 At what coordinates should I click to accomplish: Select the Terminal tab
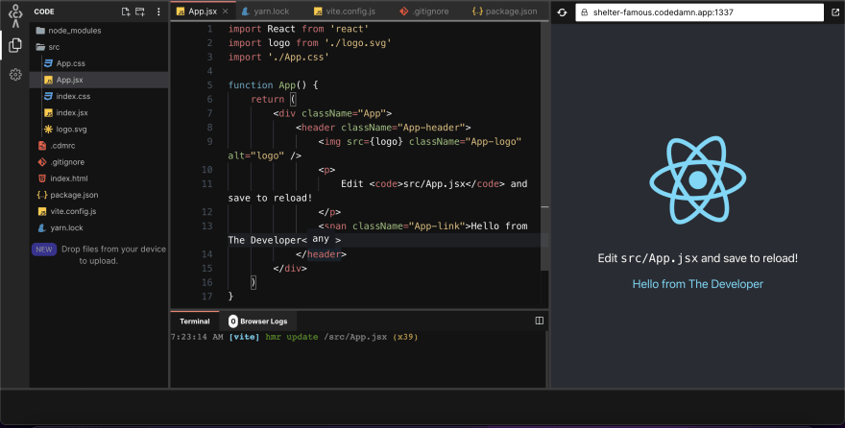pyautogui.click(x=195, y=321)
